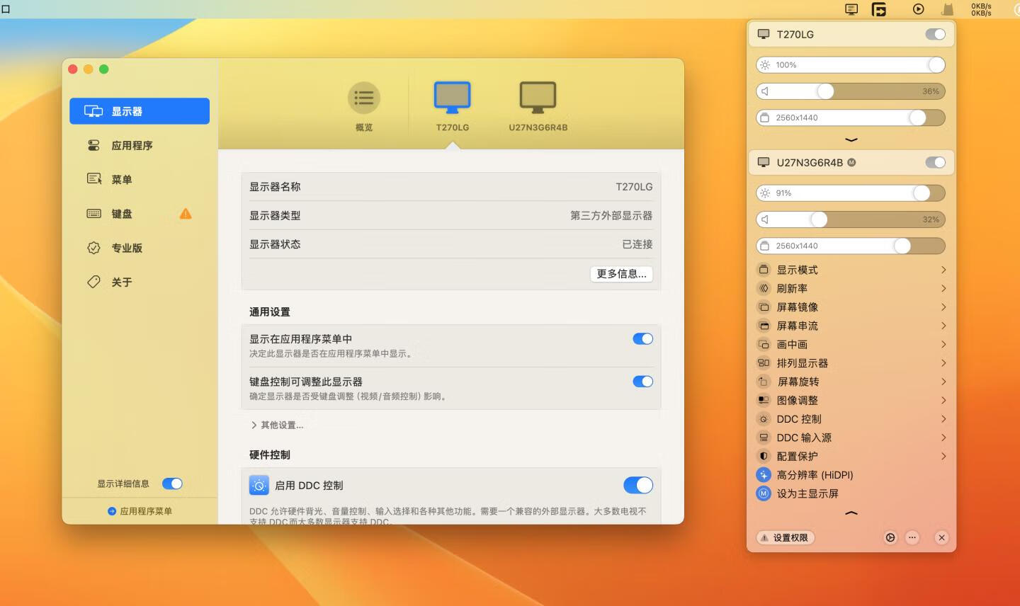The height and width of the screenshot is (606, 1020).
Task: Click the 更多信息... button
Action: [x=621, y=274]
